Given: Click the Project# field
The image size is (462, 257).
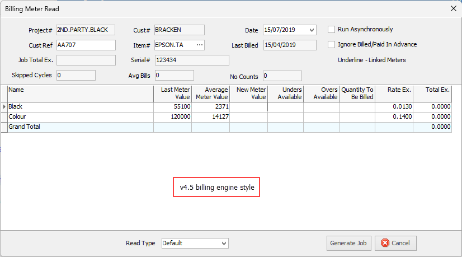Looking at the screenshot, I should (x=86, y=30).
